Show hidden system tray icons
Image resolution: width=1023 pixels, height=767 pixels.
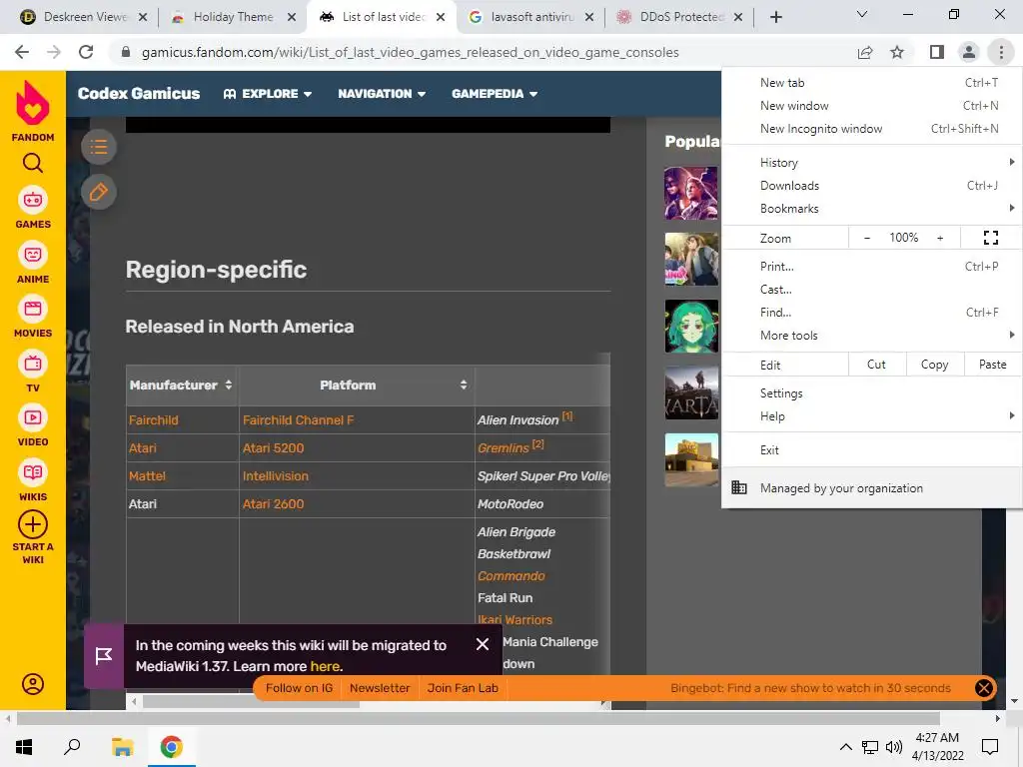coord(845,747)
